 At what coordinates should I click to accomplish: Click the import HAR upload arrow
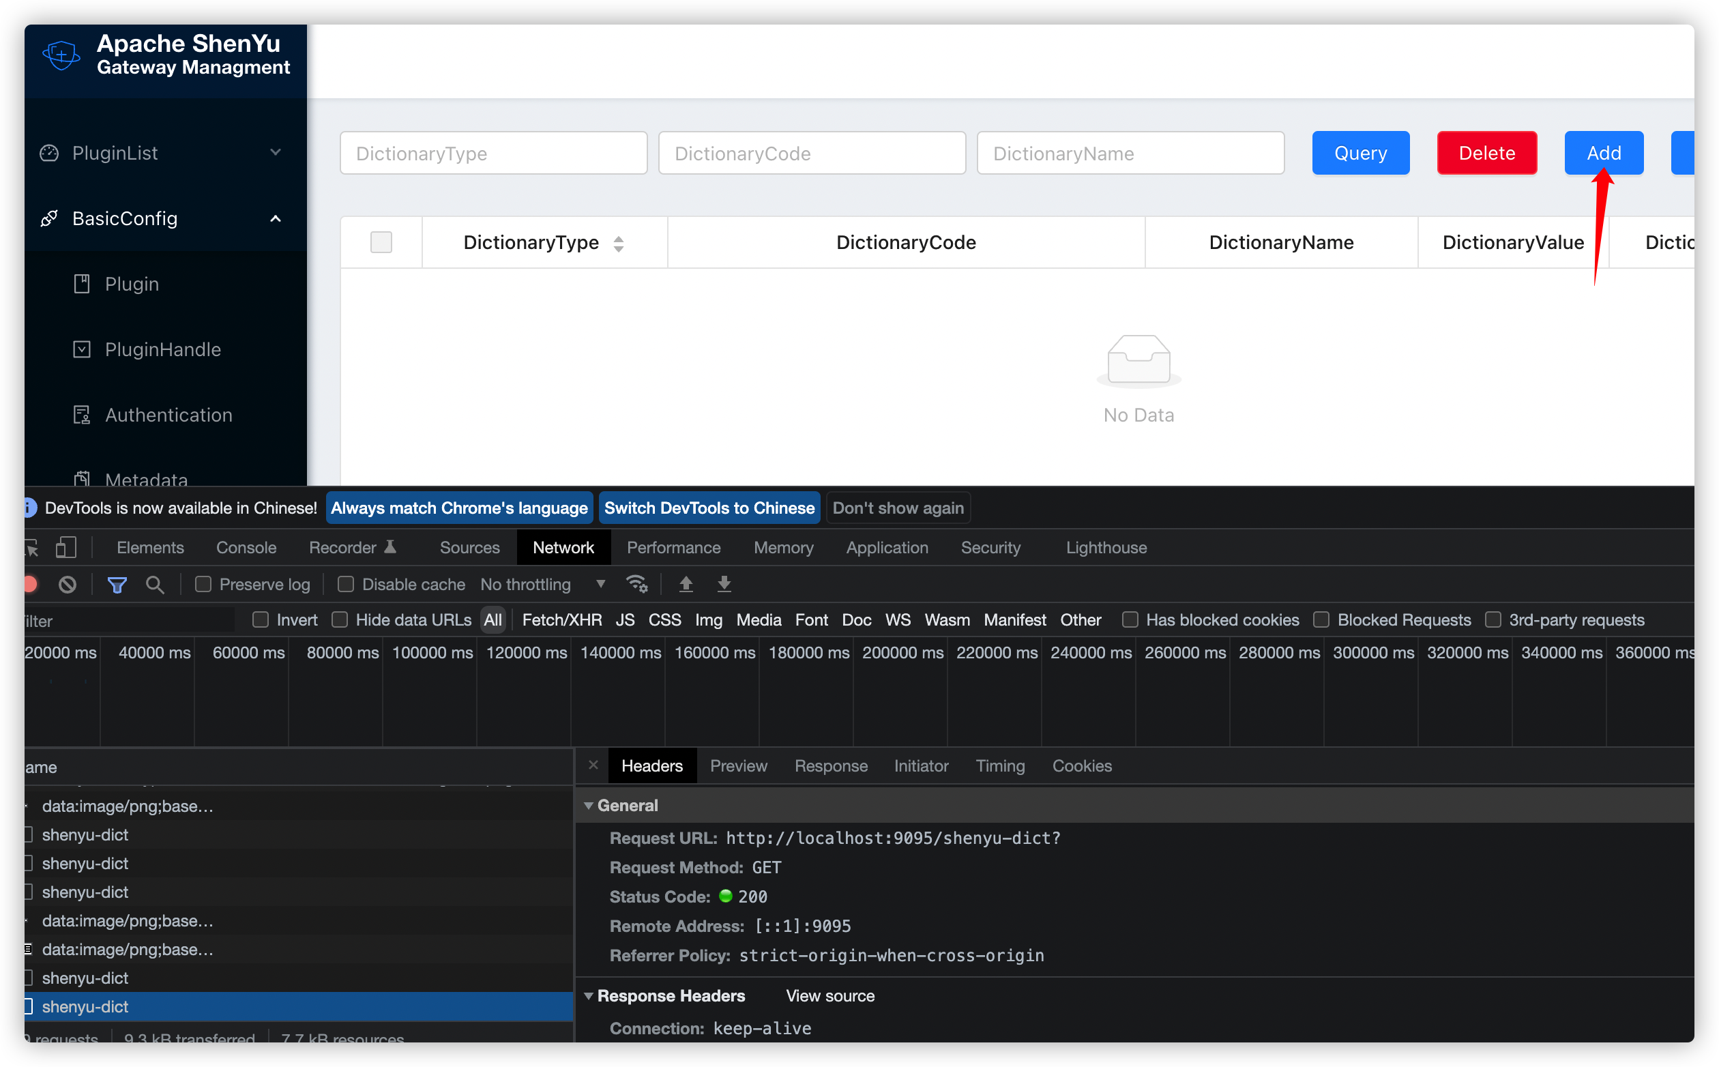686,583
